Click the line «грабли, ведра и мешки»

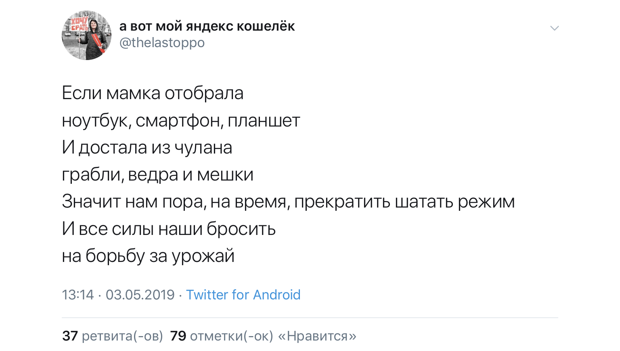157,174
